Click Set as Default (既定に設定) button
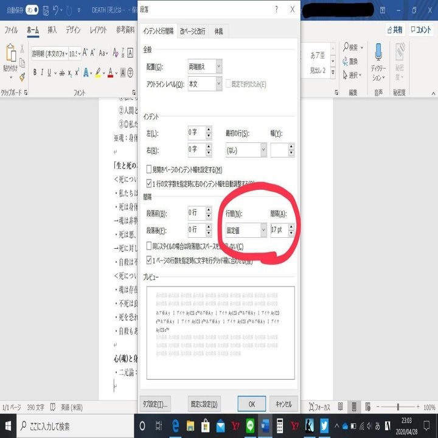 pos(204,404)
